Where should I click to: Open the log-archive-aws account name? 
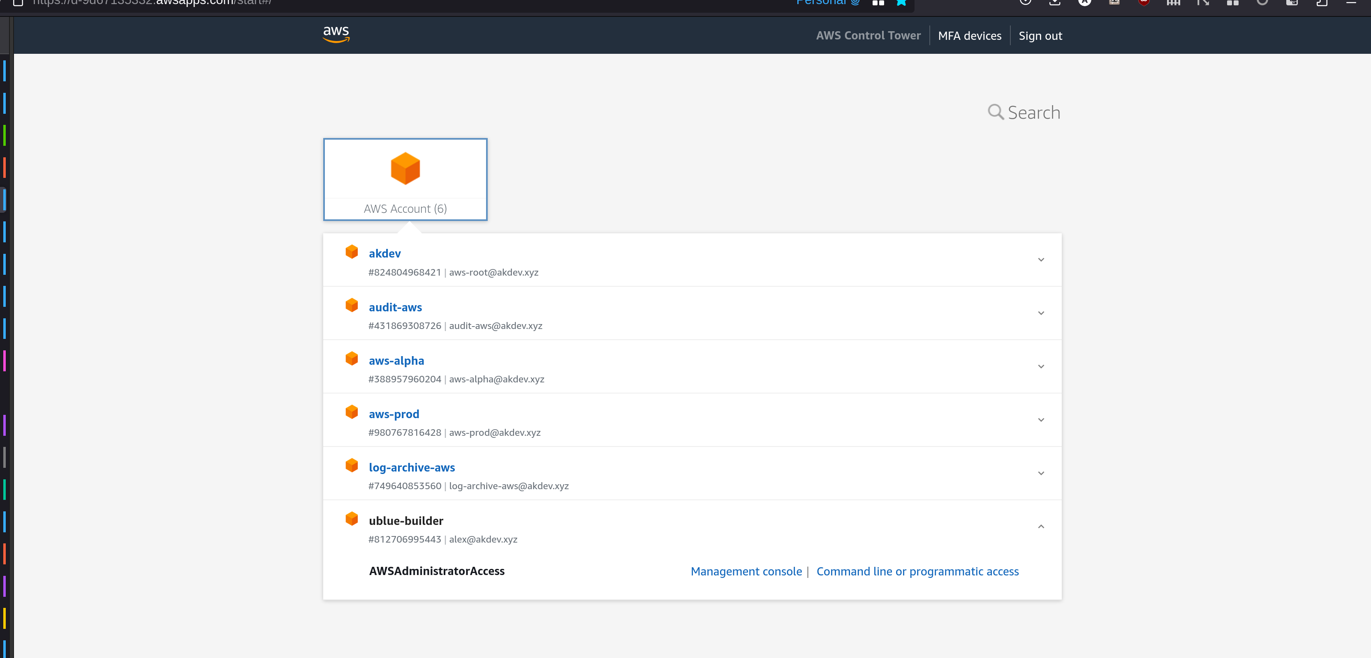point(411,468)
